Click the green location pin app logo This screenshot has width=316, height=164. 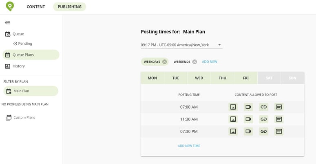(9, 6)
